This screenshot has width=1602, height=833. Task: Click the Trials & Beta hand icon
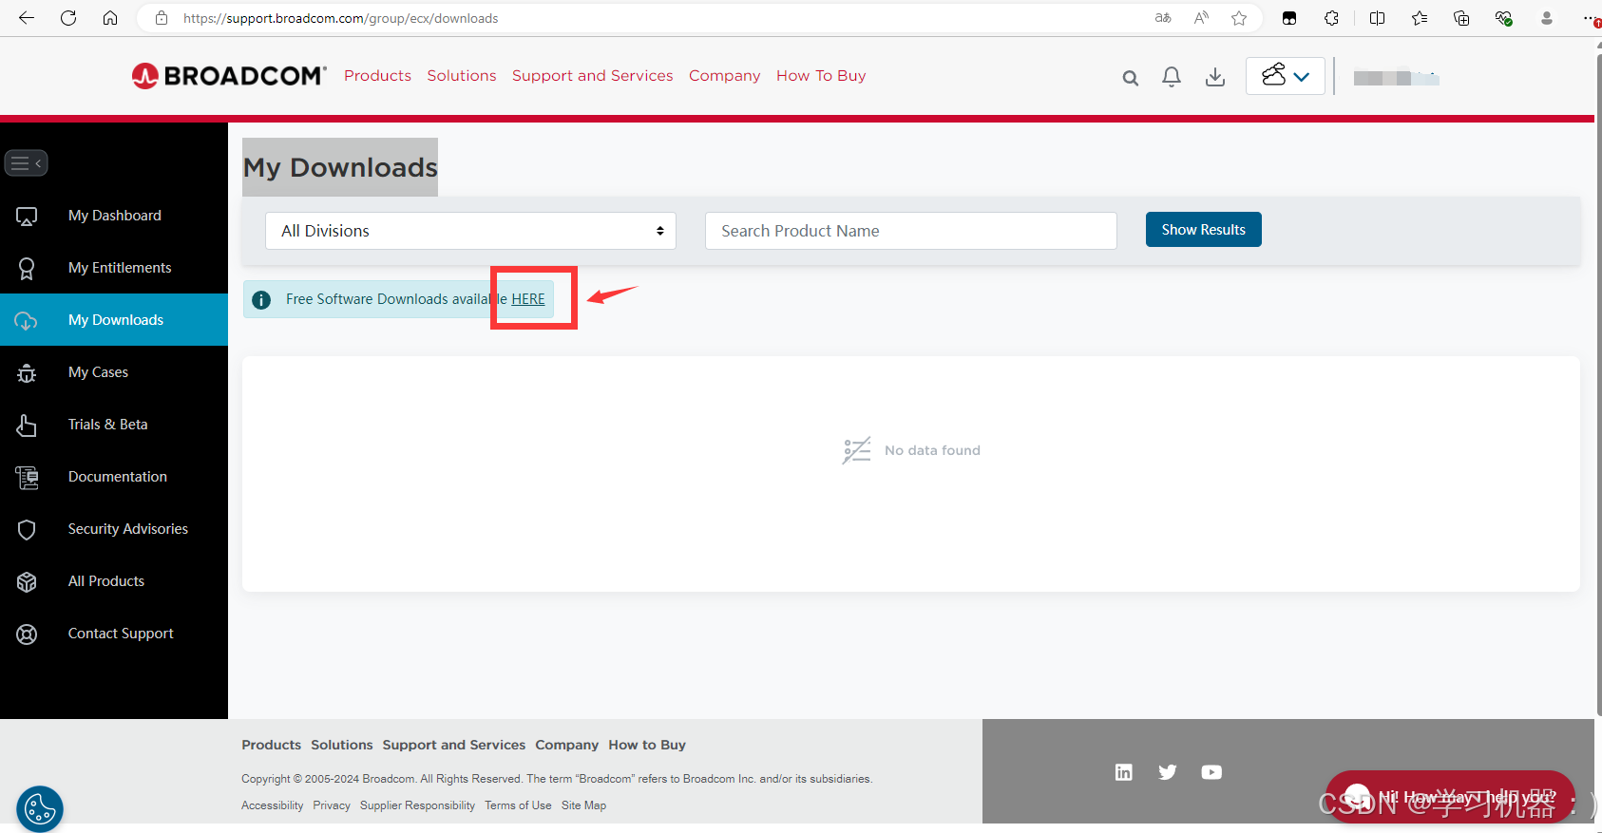pyautogui.click(x=27, y=426)
